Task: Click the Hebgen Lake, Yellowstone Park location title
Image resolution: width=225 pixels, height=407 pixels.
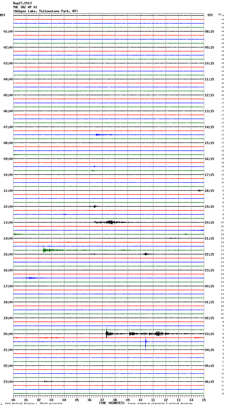Action: tap(46, 11)
